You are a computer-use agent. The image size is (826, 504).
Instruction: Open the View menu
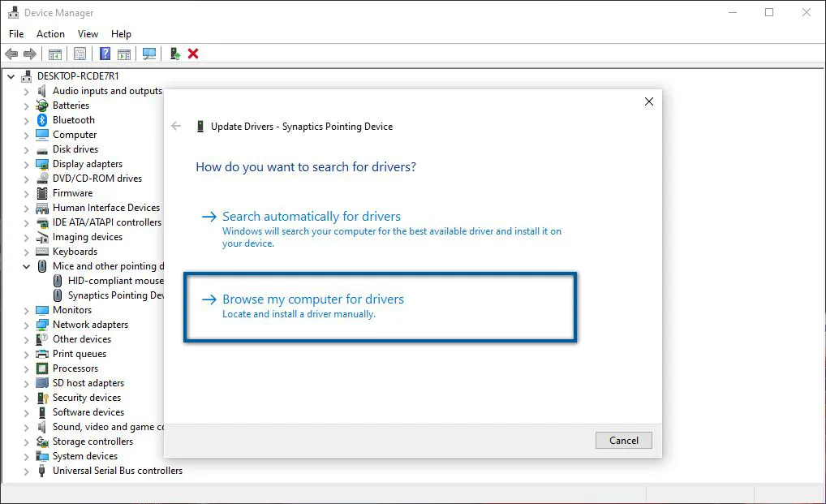tap(88, 33)
